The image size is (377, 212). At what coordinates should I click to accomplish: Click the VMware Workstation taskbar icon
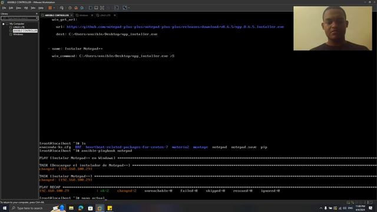click(100, 208)
